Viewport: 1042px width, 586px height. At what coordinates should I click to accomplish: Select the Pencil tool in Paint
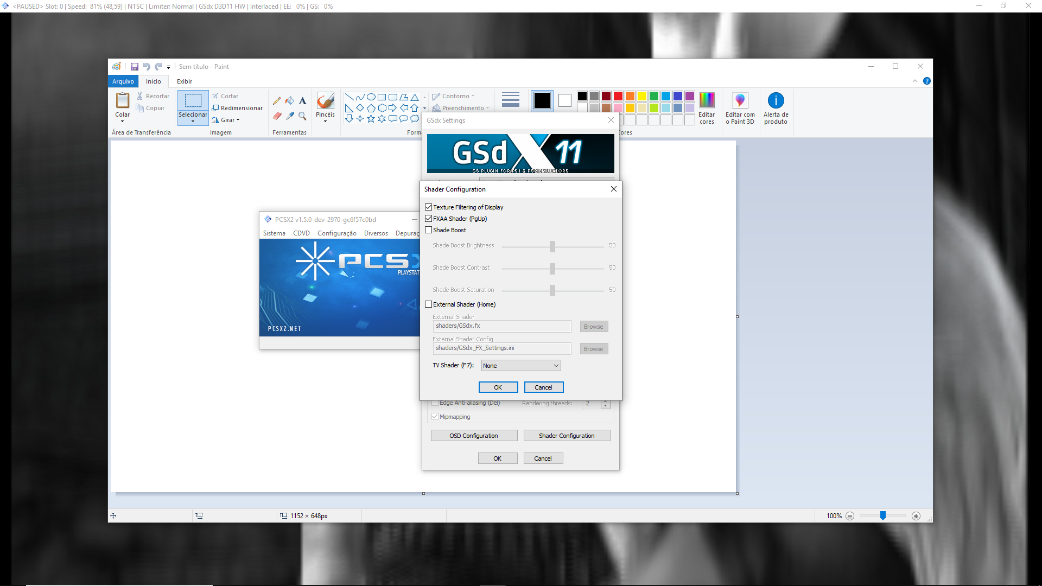click(x=277, y=101)
